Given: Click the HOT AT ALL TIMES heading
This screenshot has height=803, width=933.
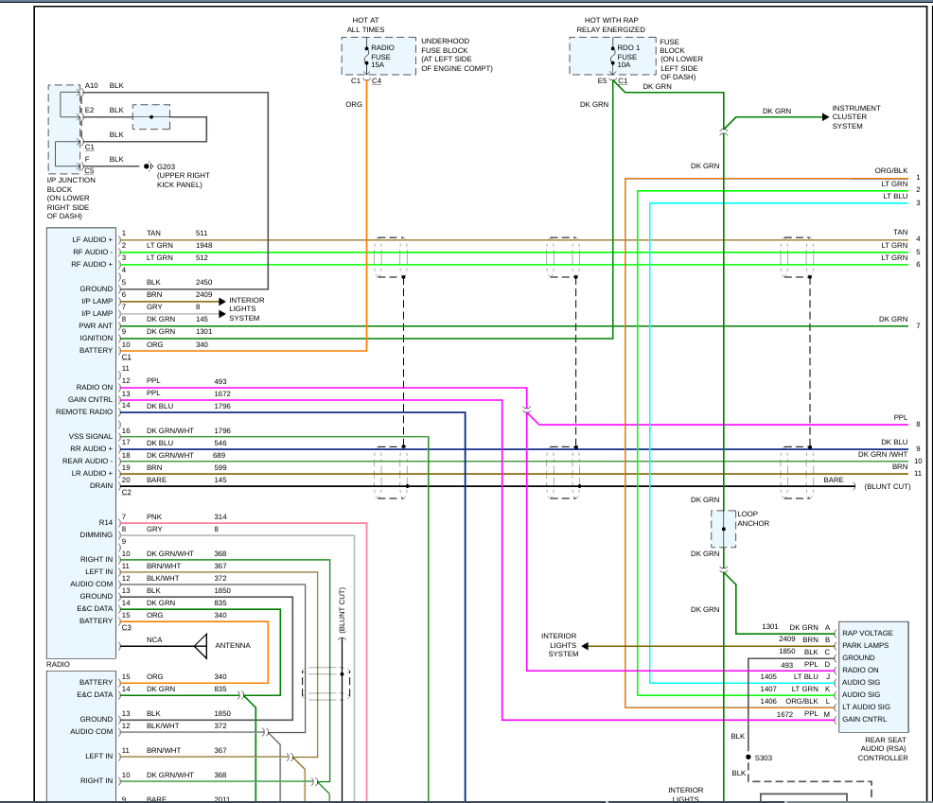Looking at the screenshot, I should point(366,25).
